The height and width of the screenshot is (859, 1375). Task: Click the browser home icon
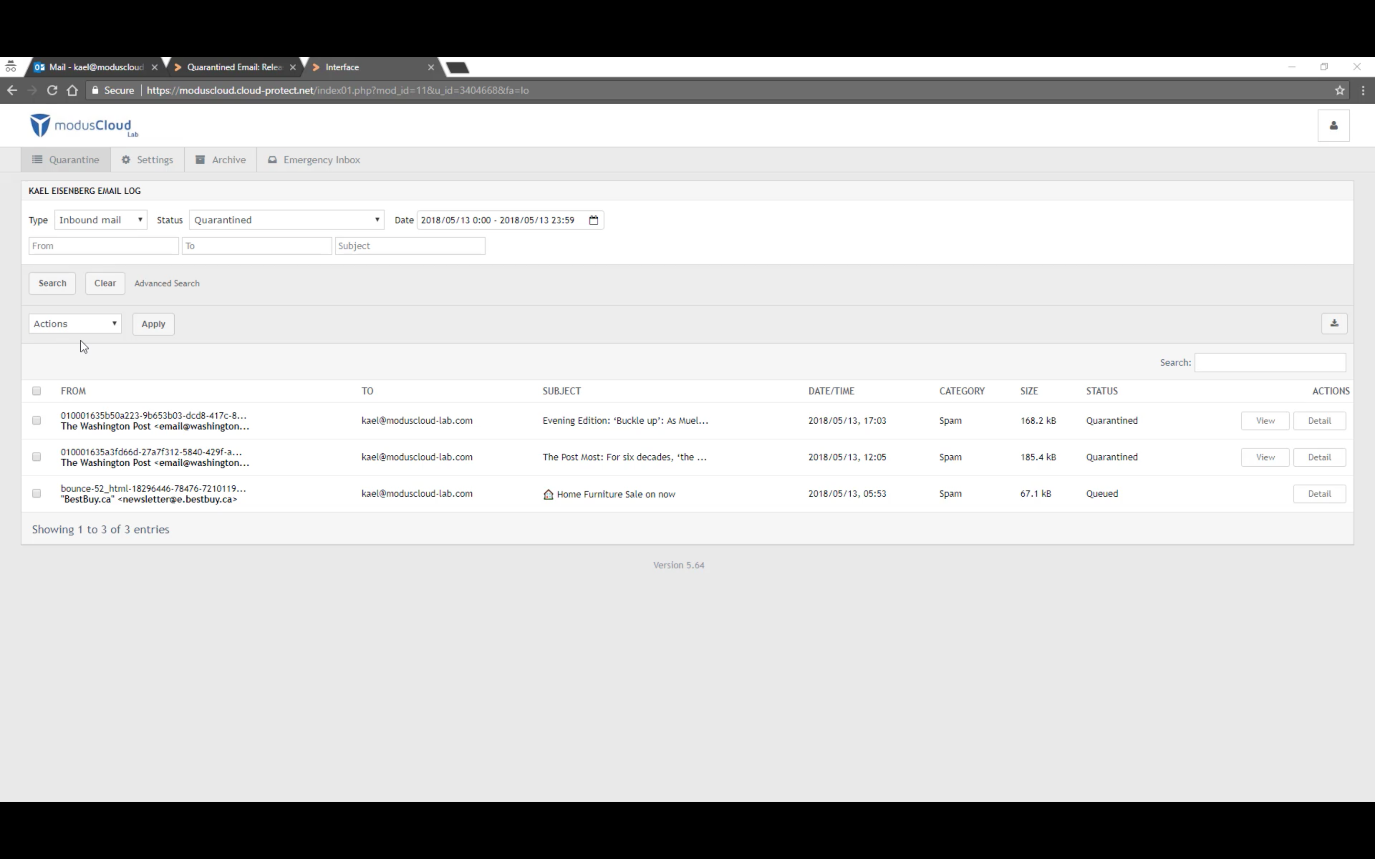[72, 90]
